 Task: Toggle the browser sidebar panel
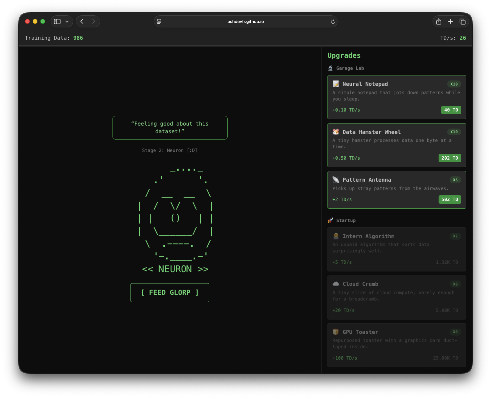(x=57, y=21)
